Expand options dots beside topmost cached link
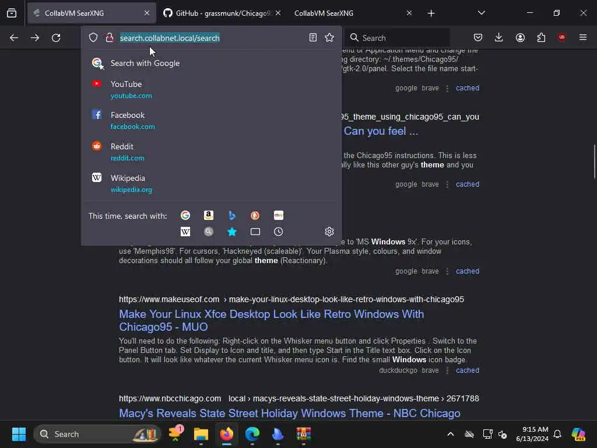 [447, 89]
